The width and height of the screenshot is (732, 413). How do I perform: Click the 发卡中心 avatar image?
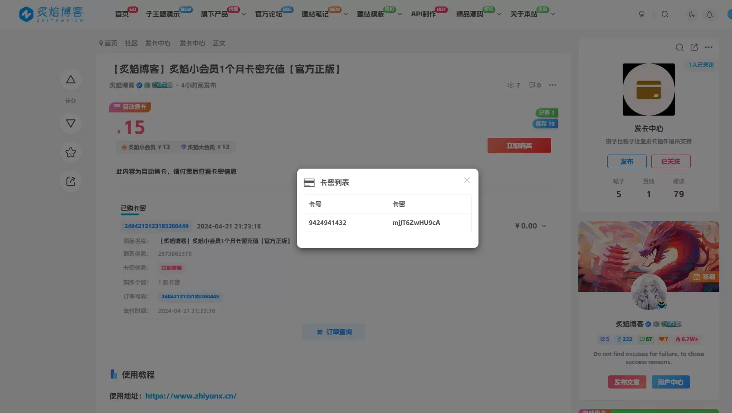click(649, 89)
